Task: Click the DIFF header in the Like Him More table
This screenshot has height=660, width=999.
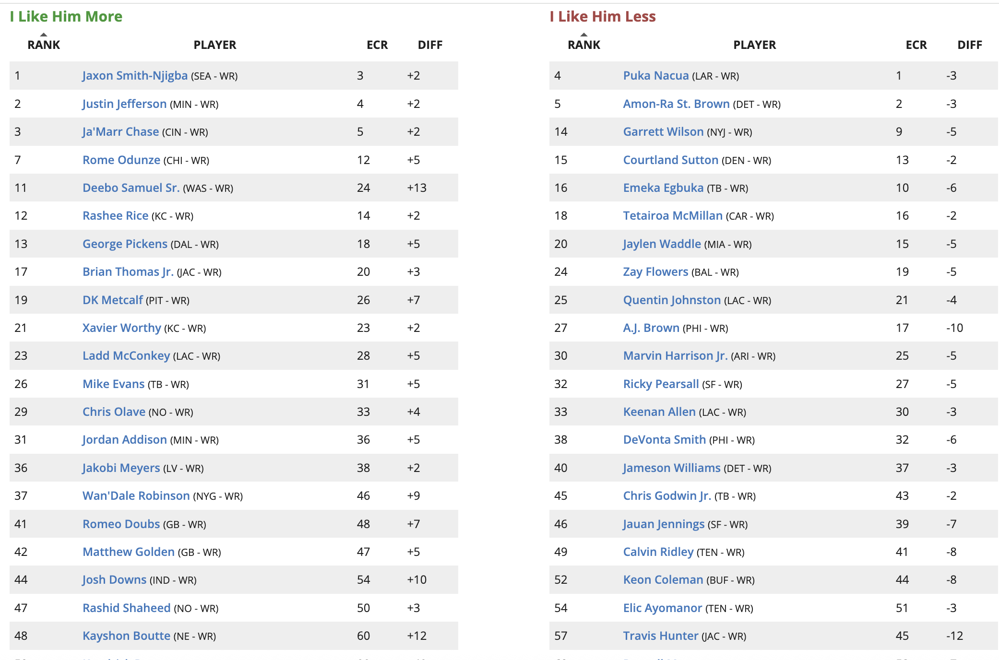Action: click(430, 45)
